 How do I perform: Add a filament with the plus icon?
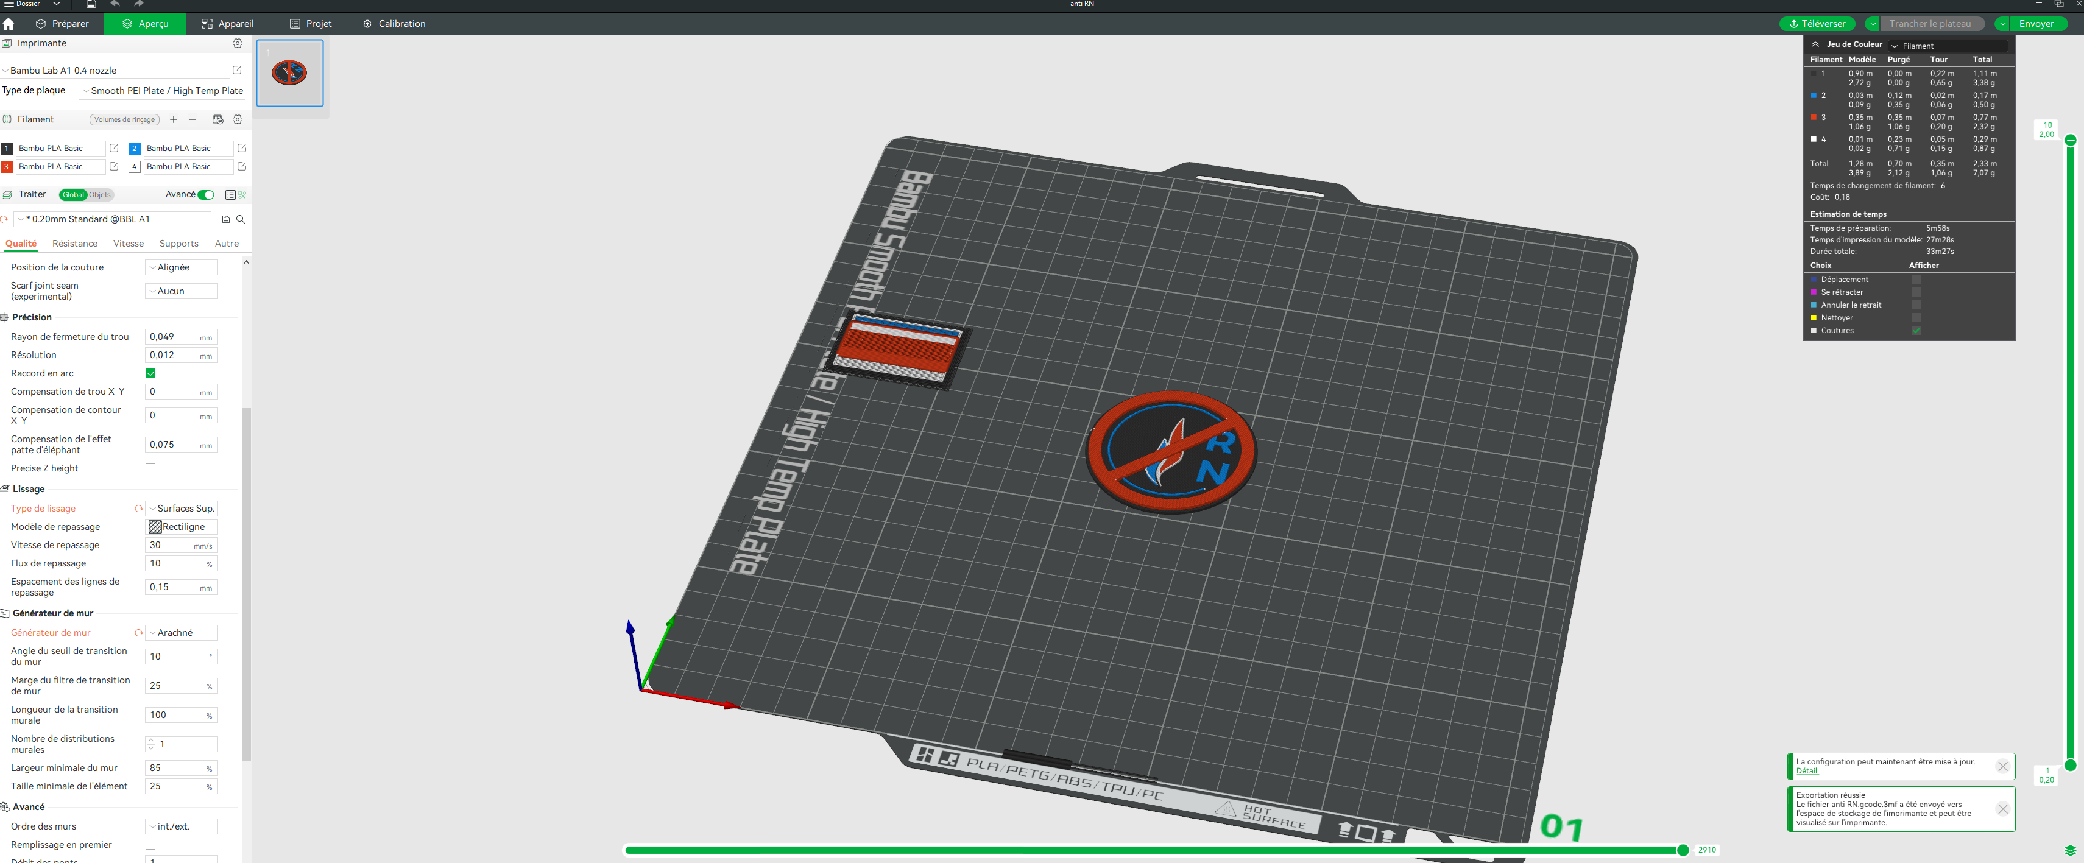(x=173, y=120)
